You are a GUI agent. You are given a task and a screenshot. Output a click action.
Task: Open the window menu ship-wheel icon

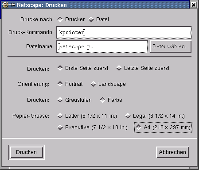(5, 5)
